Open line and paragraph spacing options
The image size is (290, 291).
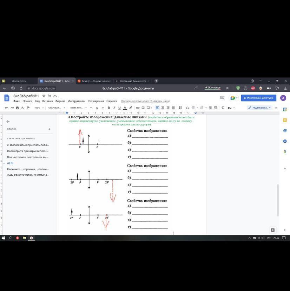(180, 108)
